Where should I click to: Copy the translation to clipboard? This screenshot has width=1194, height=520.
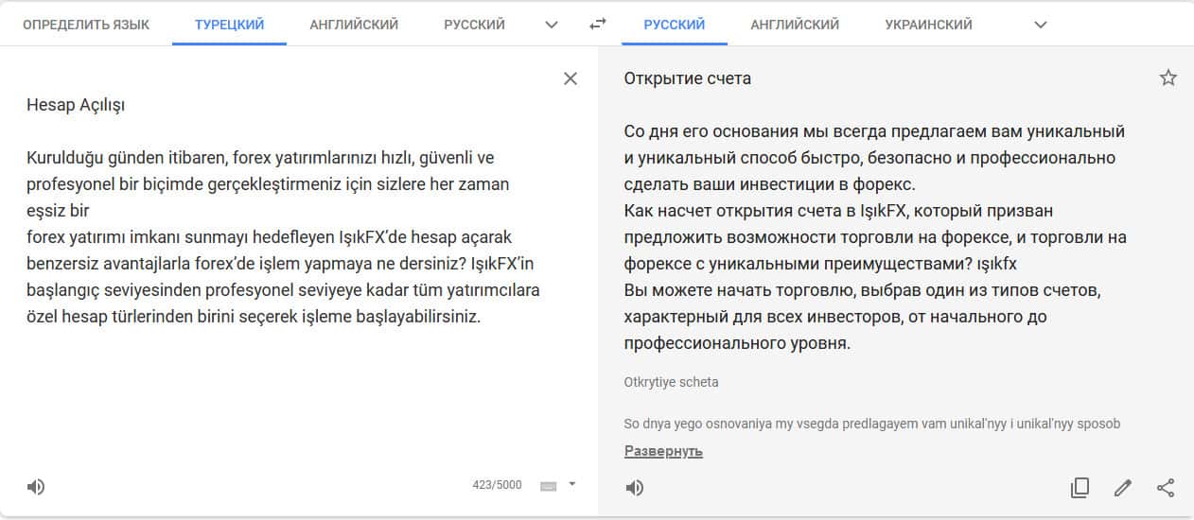point(1080,488)
